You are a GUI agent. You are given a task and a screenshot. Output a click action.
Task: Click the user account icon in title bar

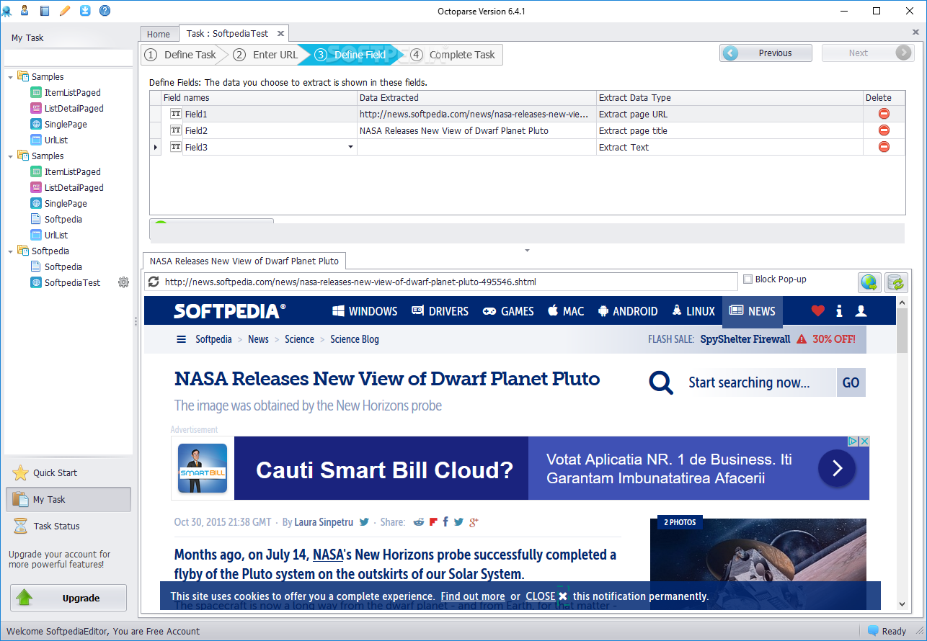(x=25, y=10)
